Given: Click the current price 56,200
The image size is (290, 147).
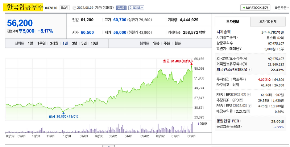Looking at the screenshot, I should pos(20,23).
